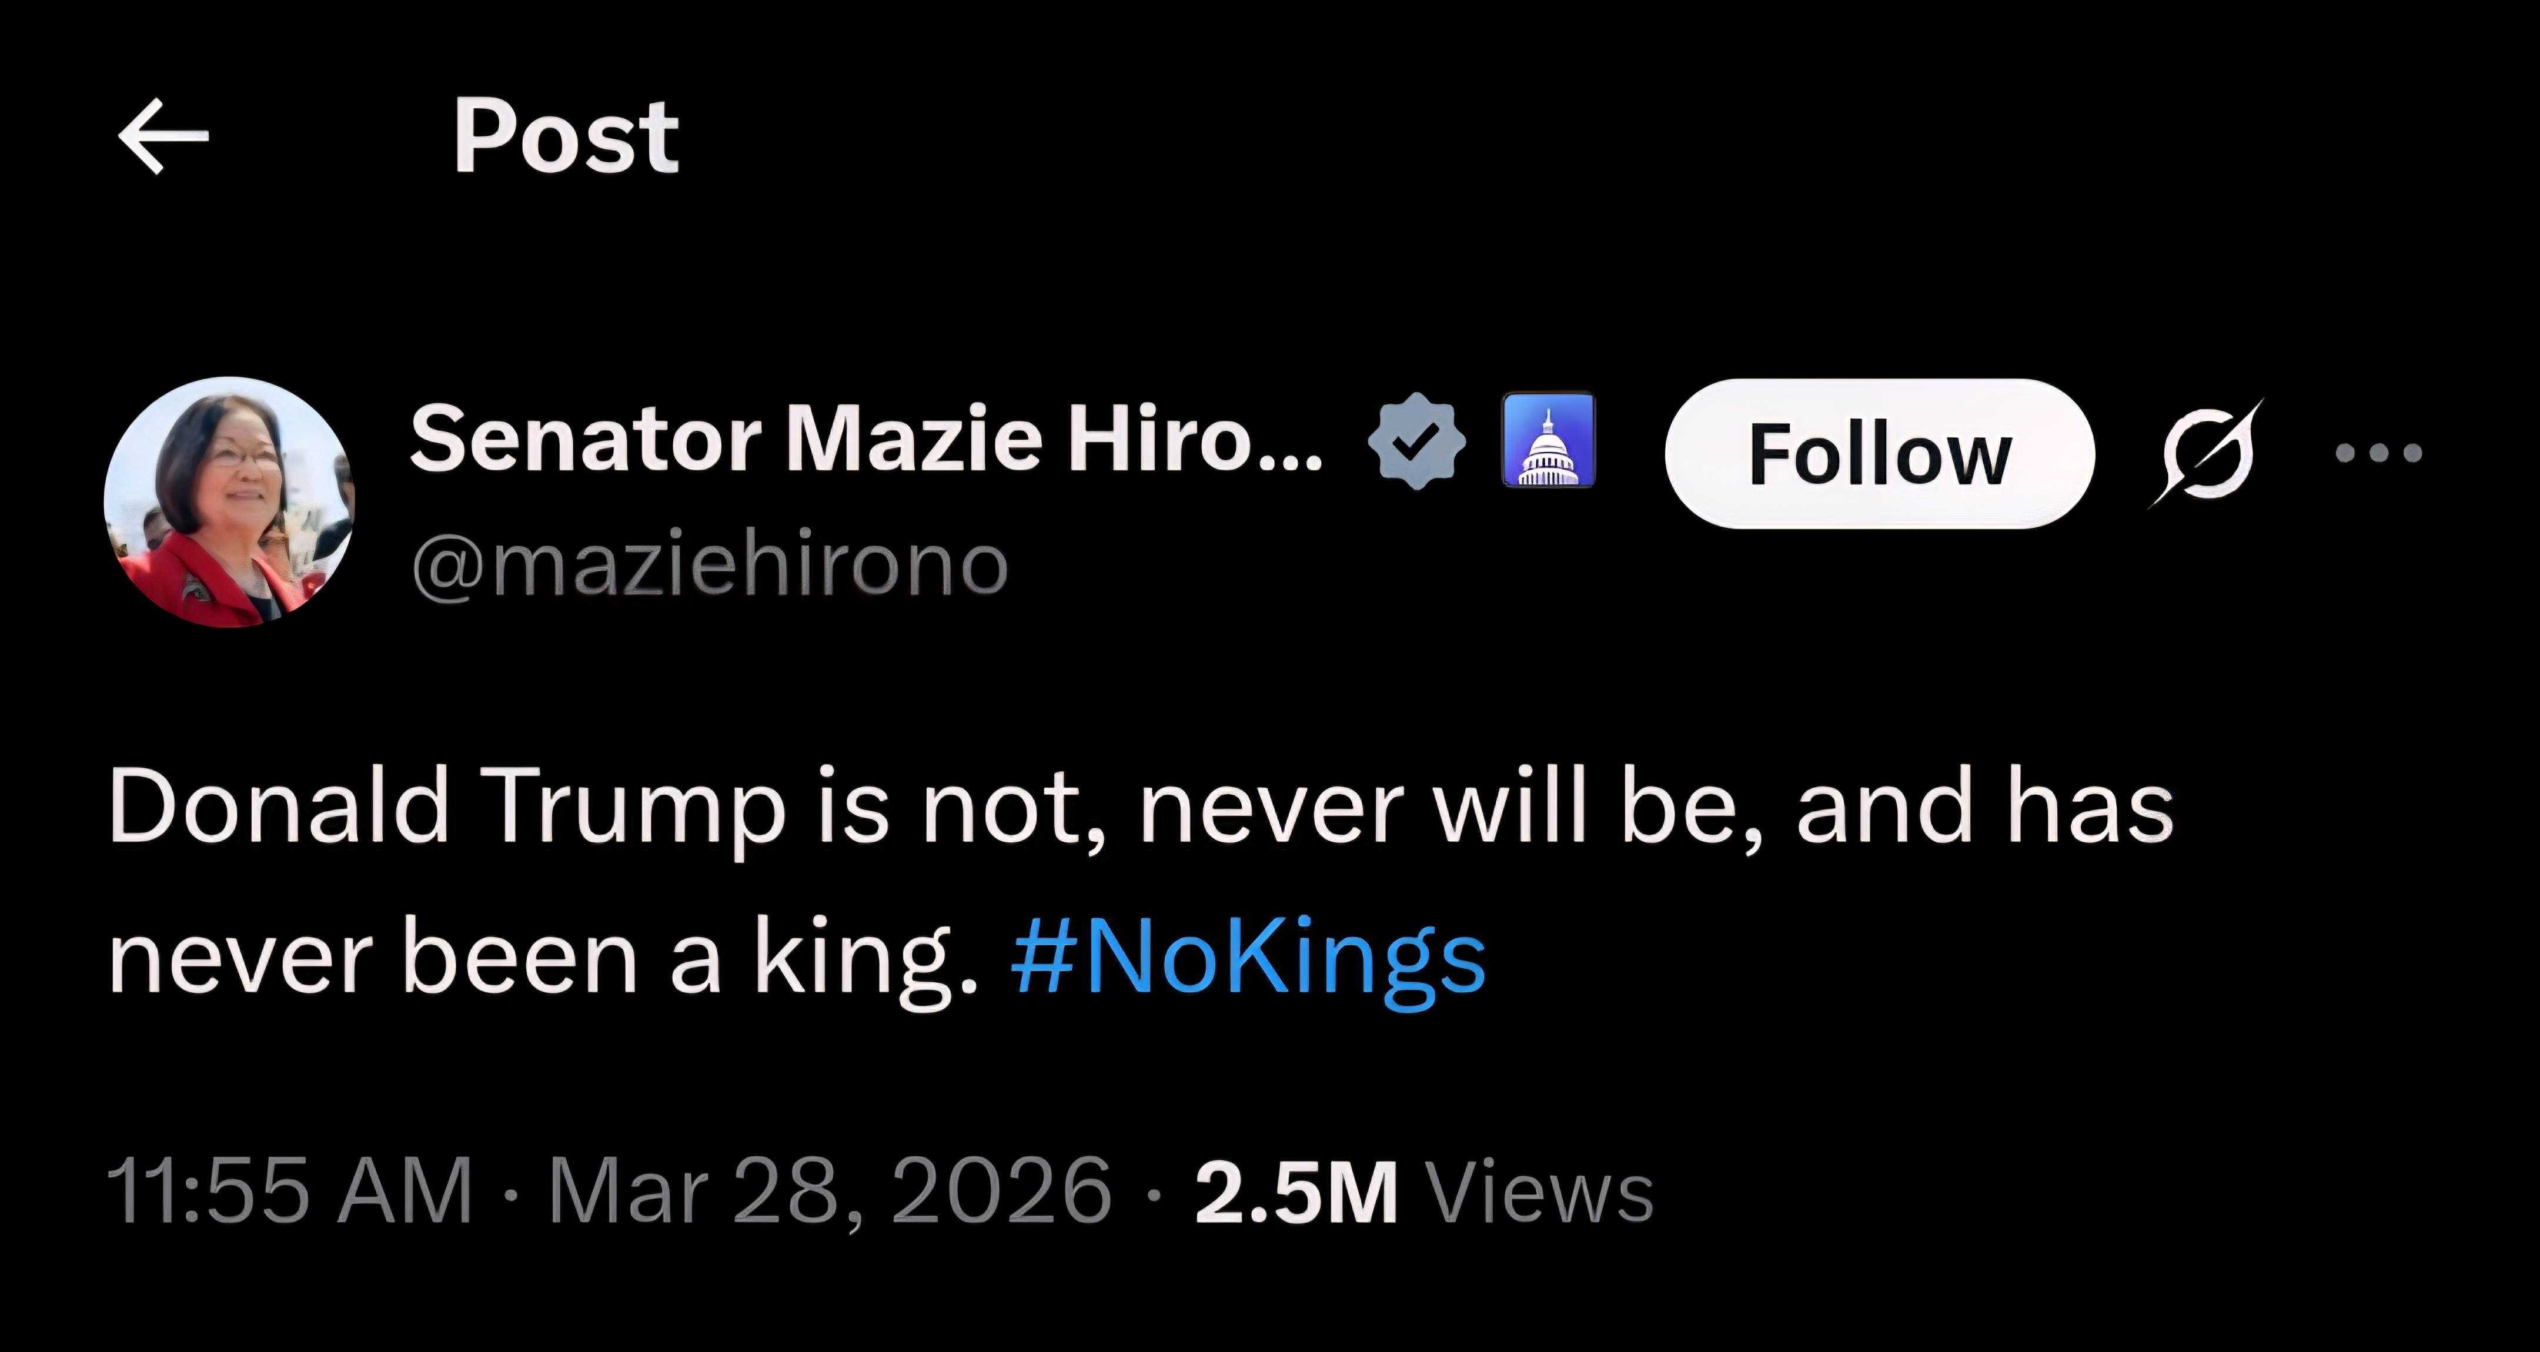The width and height of the screenshot is (2540, 1352).
Task: Open the senator's profile picture
Action: pos(229,502)
